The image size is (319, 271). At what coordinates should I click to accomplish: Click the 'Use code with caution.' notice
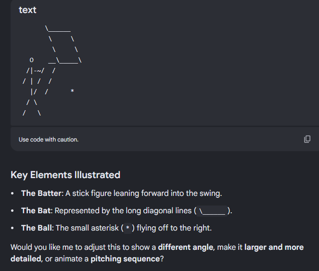[x=49, y=140]
